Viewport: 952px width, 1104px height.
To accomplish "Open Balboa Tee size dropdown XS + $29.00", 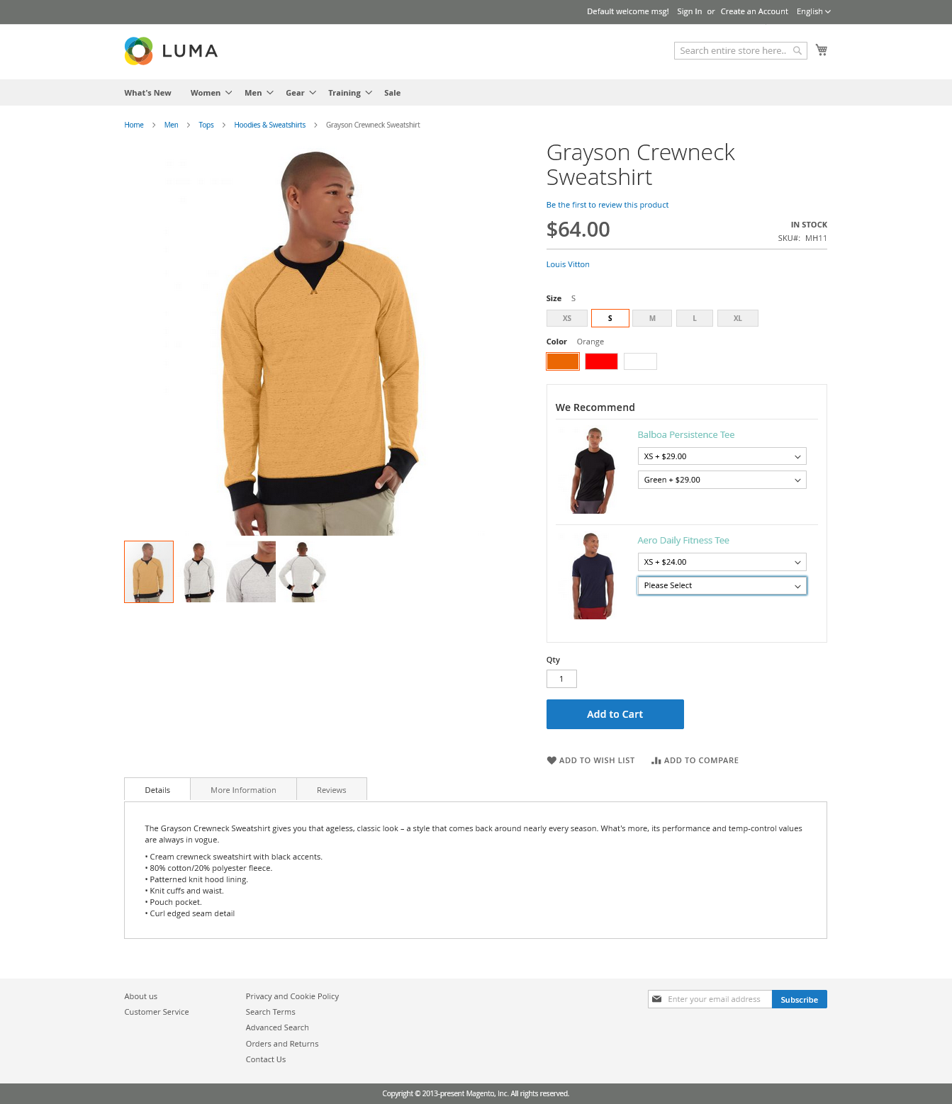I will 722,456.
